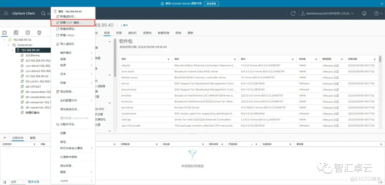Click the VM icon beside 2008temp
Image resolution: width=385 pixels, height=185 pixels.
tap(22, 55)
